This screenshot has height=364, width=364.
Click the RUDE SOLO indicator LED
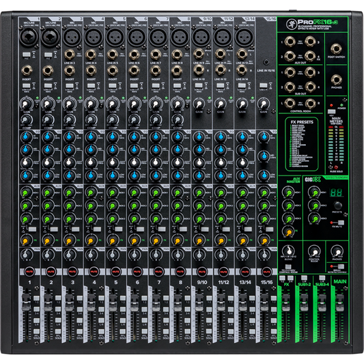(x=336, y=167)
